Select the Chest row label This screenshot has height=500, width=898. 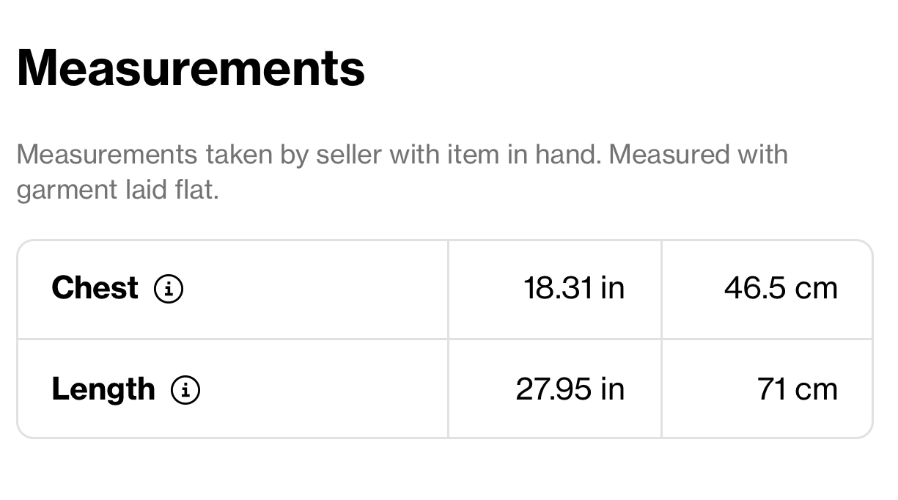click(95, 288)
